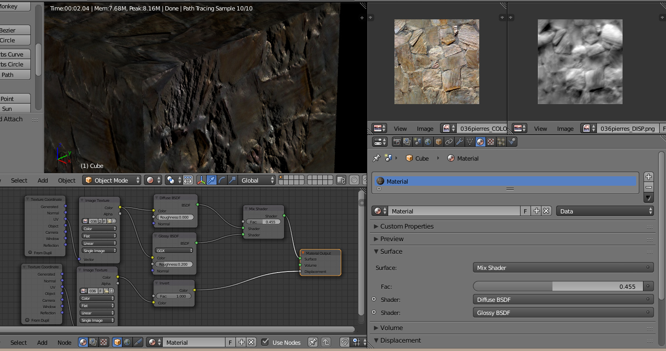
Task: Toggle the fake user F button for Material
Action: (x=525, y=211)
